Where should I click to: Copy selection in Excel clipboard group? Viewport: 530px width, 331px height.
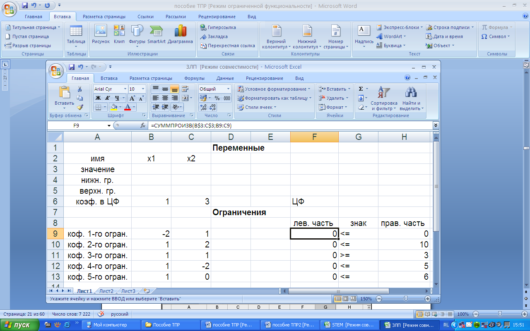click(80, 98)
